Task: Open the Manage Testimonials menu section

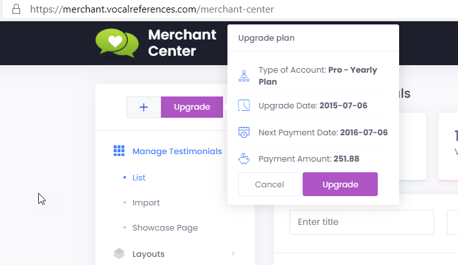Action: point(177,152)
